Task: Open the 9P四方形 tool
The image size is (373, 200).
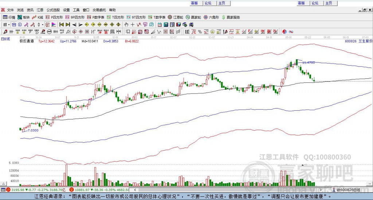Action: coord(75,17)
